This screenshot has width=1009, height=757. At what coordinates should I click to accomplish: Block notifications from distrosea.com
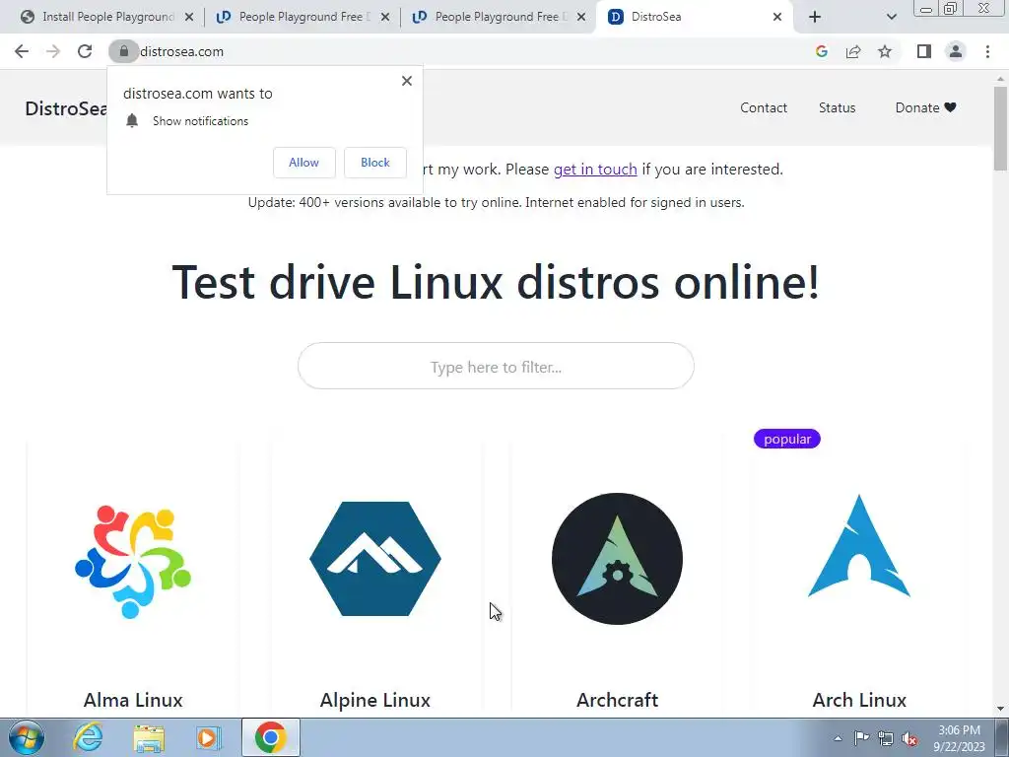pos(375,163)
